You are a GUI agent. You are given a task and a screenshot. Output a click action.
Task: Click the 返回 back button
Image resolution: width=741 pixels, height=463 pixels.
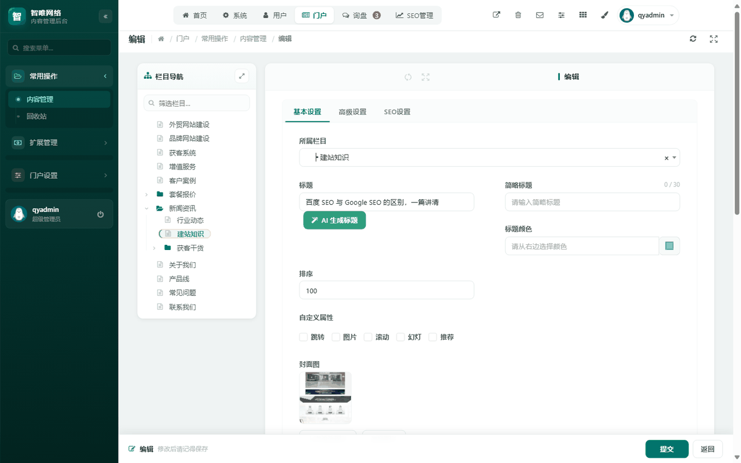[x=707, y=449]
